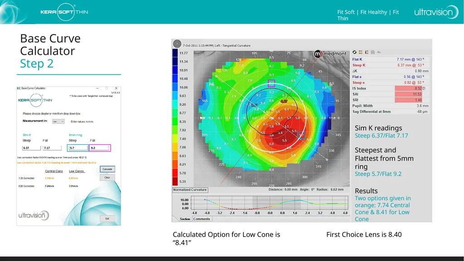The height and width of the screenshot is (261, 464).
Task: Click the Ultravision logo in calculator window
Action: (x=34, y=215)
